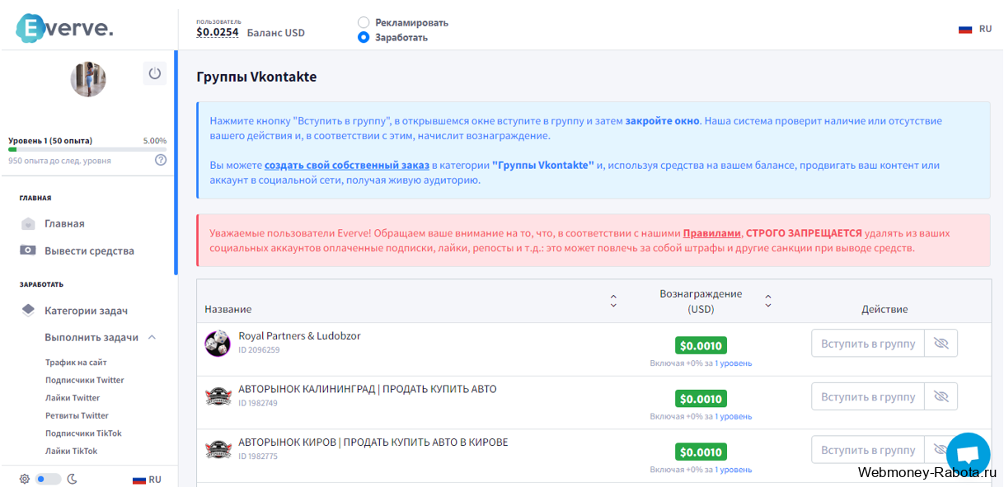Viewport: 1004px width, 487px height.
Task: Select the Заработать radio option
Action: (364, 37)
